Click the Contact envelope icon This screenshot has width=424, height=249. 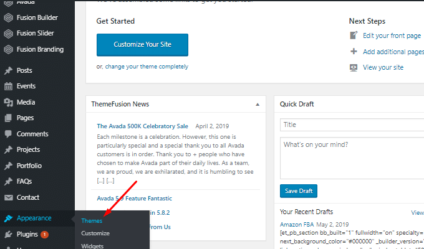[x=8, y=197]
